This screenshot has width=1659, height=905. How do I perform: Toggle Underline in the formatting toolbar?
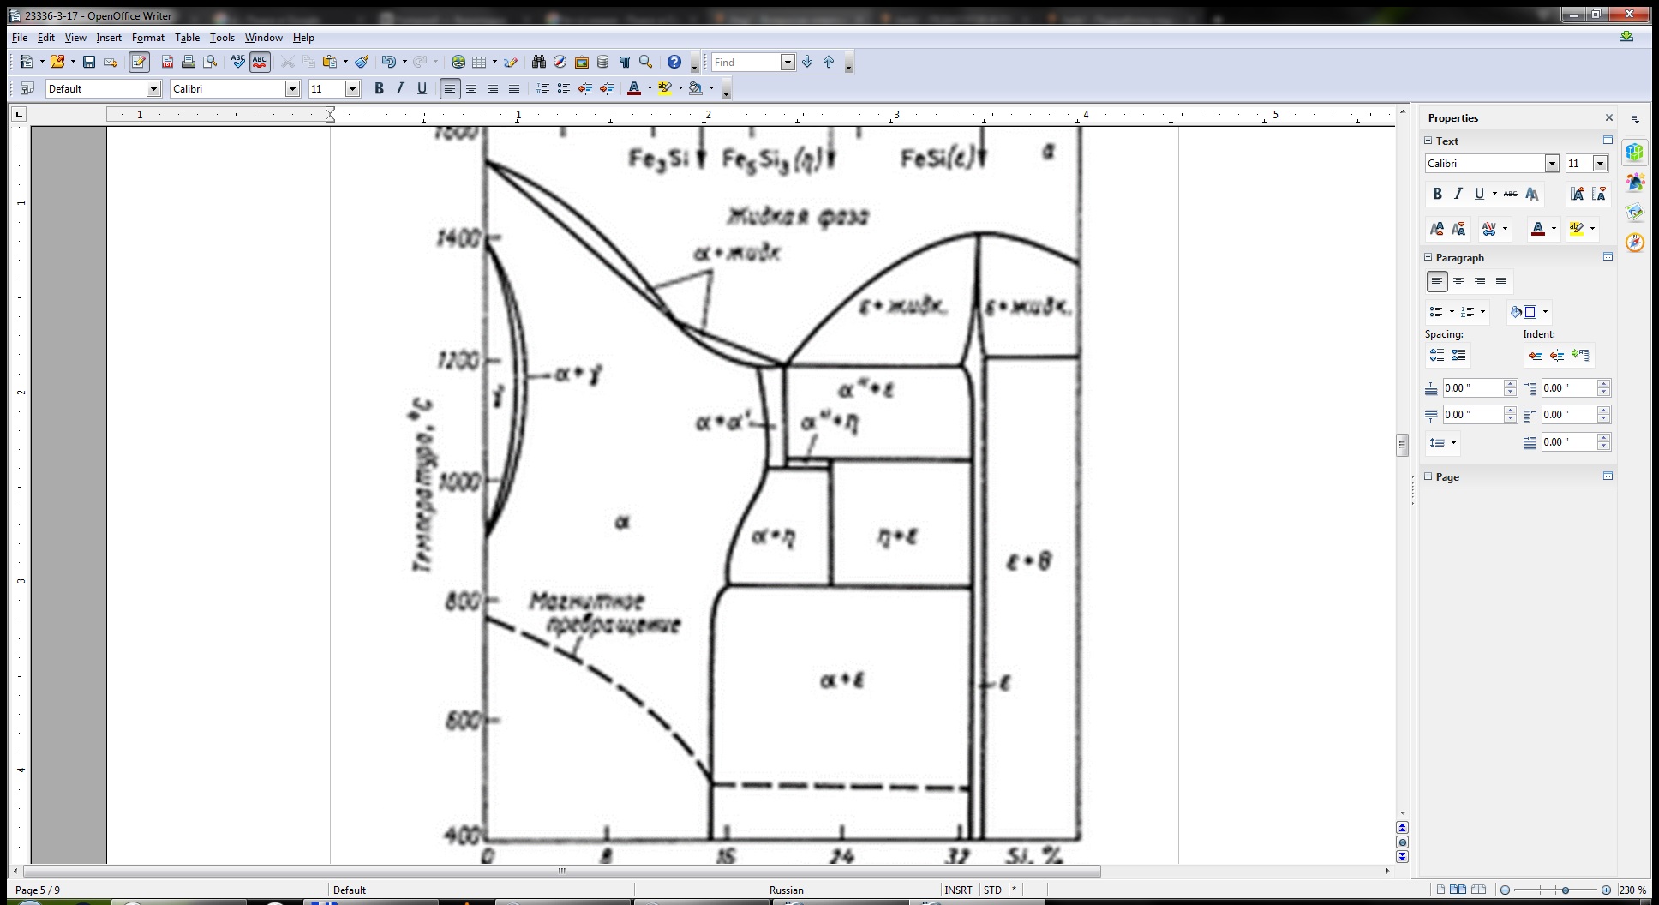click(422, 88)
